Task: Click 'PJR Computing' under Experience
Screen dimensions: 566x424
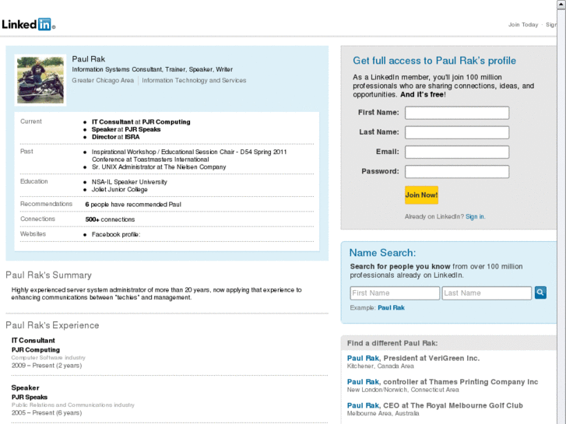Action: coord(36,350)
